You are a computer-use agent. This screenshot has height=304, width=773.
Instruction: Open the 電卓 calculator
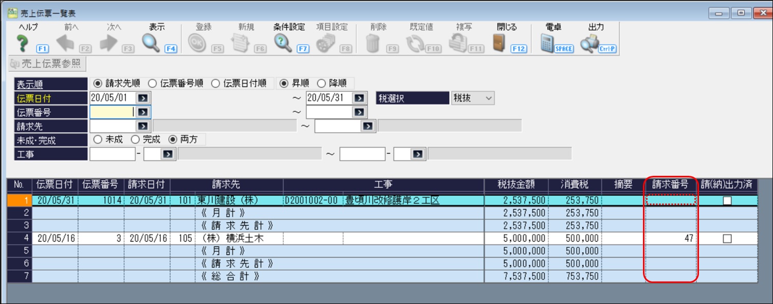pos(548,44)
